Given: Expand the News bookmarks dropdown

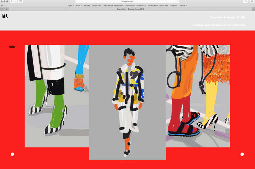Looking at the screenshot, I should click(79, 6).
